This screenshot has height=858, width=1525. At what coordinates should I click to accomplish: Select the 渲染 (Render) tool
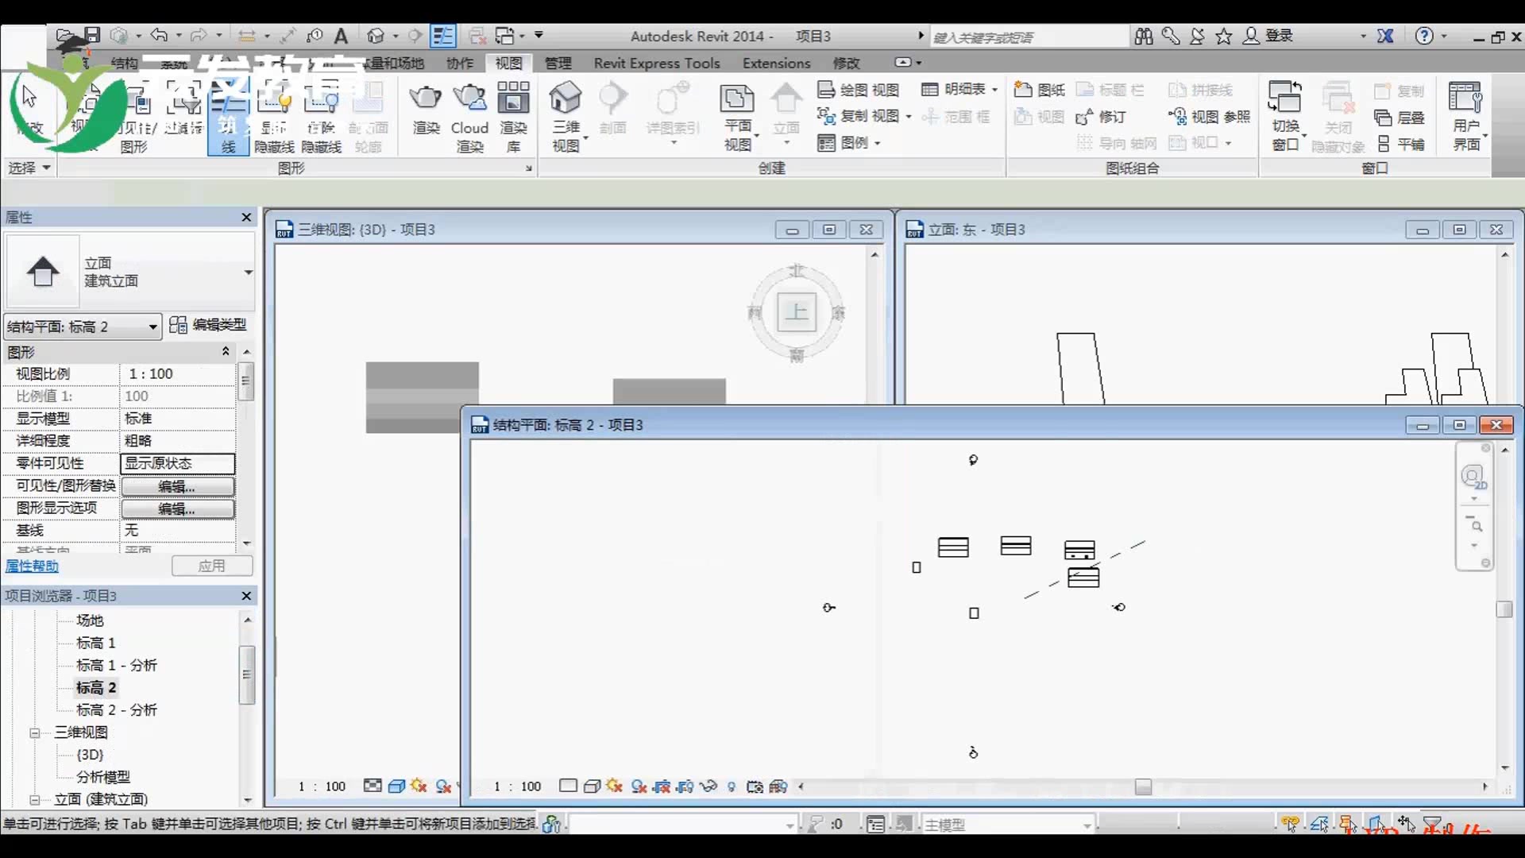(426, 111)
